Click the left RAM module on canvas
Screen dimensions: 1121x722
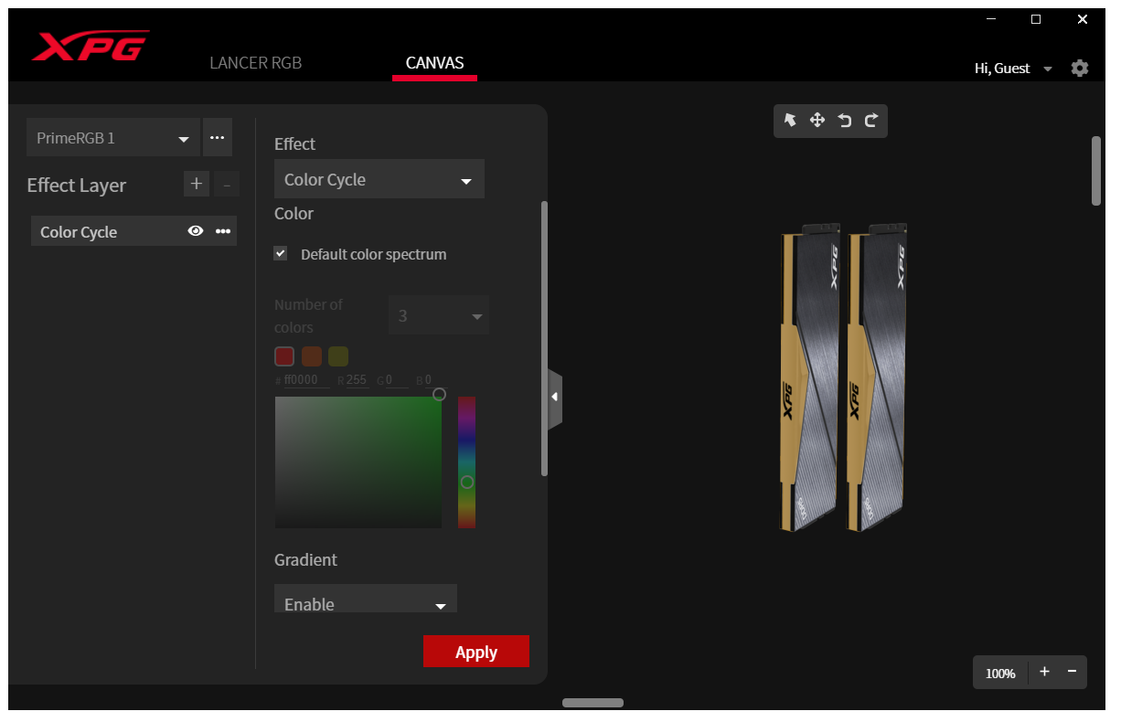click(x=810, y=377)
